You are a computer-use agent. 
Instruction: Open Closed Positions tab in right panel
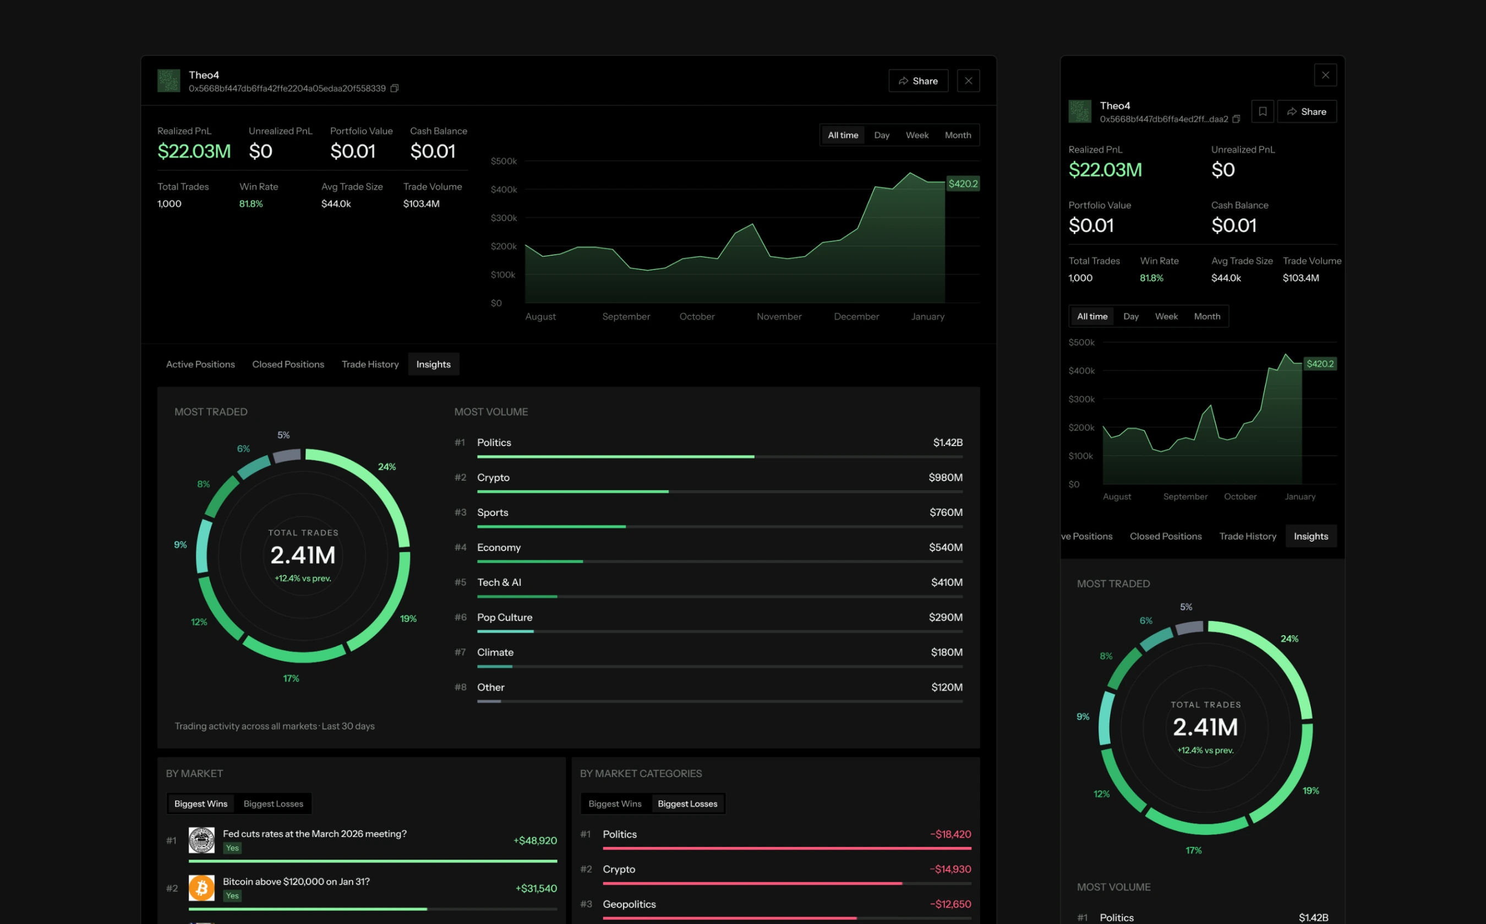[1166, 537]
